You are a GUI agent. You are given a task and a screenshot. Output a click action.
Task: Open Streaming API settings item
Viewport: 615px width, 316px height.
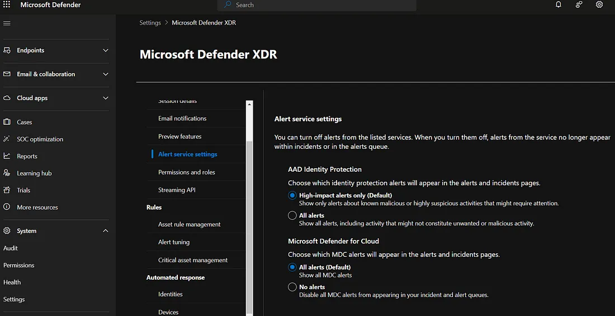click(x=177, y=190)
